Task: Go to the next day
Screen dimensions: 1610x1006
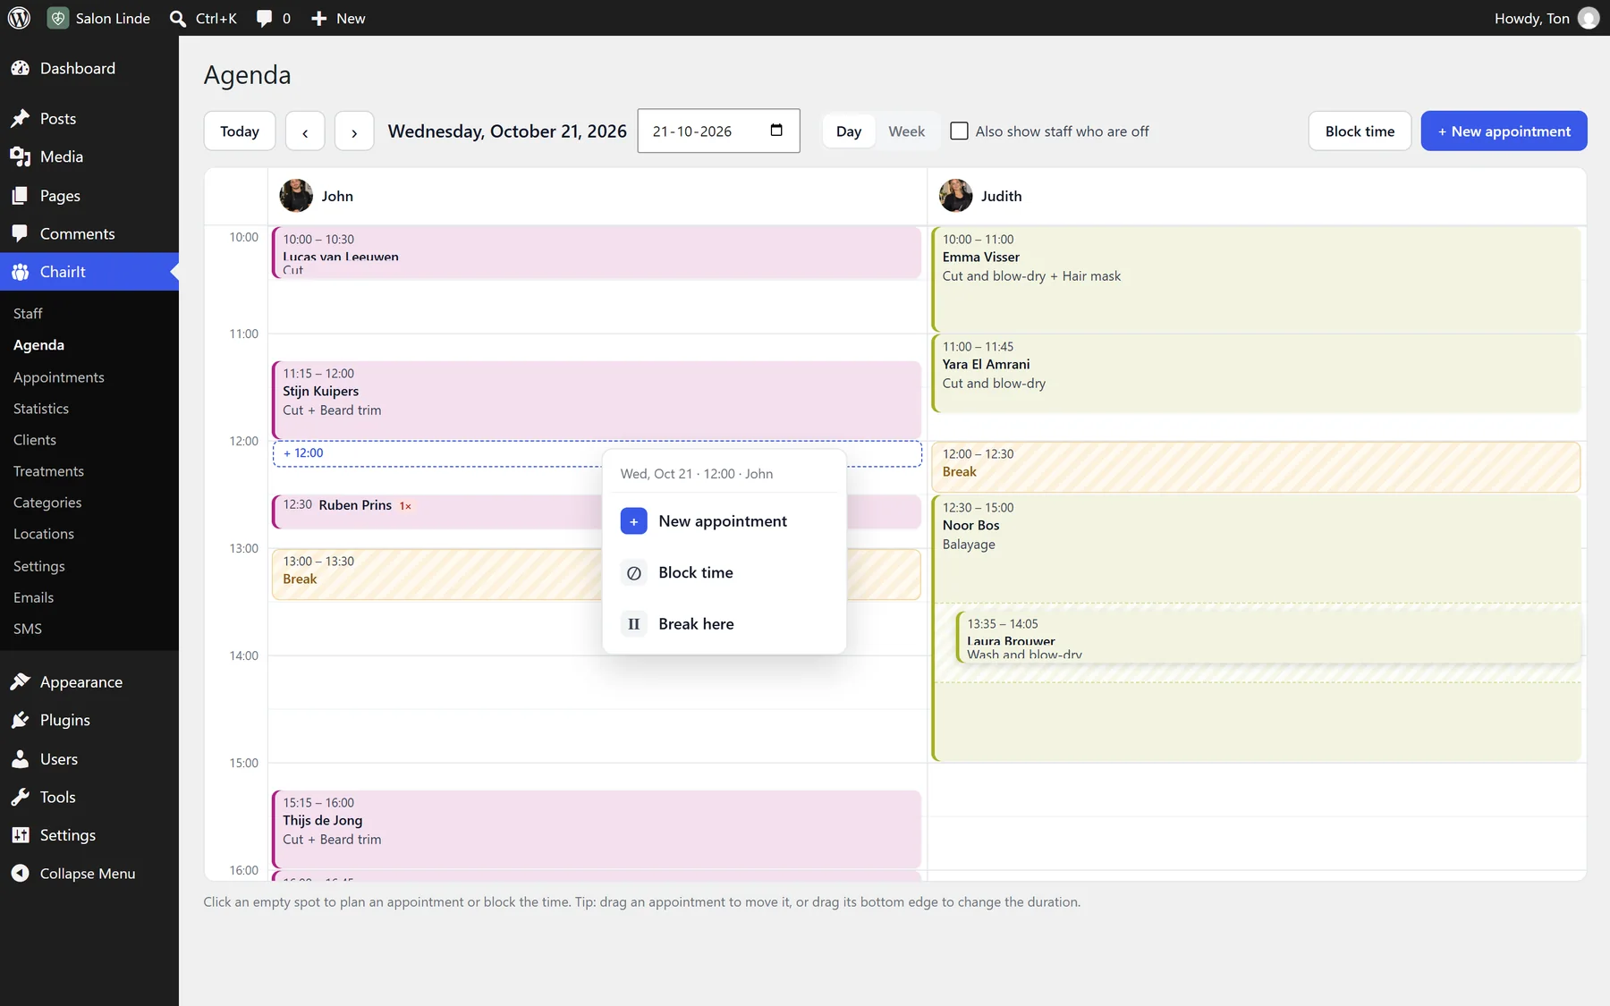Action: click(354, 131)
